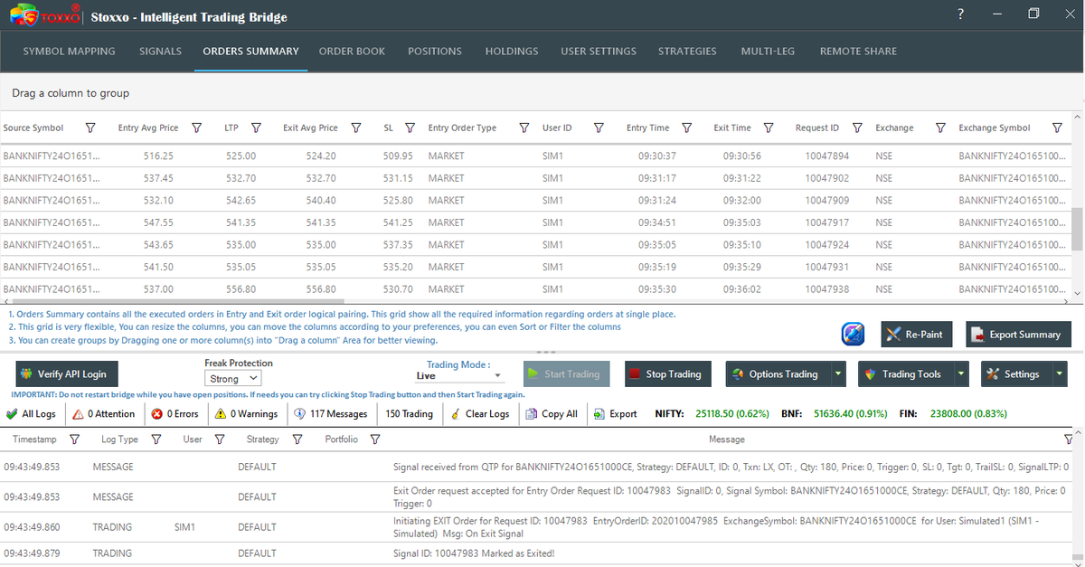Filter the log Timestamp column

pyautogui.click(x=74, y=439)
